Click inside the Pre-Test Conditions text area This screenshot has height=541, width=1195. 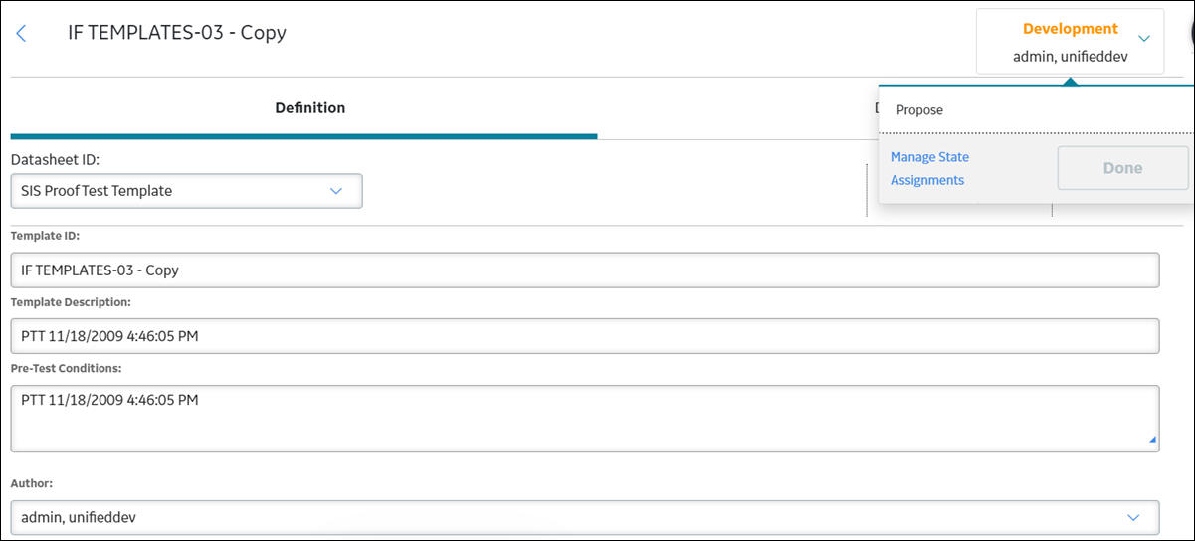tap(585, 418)
